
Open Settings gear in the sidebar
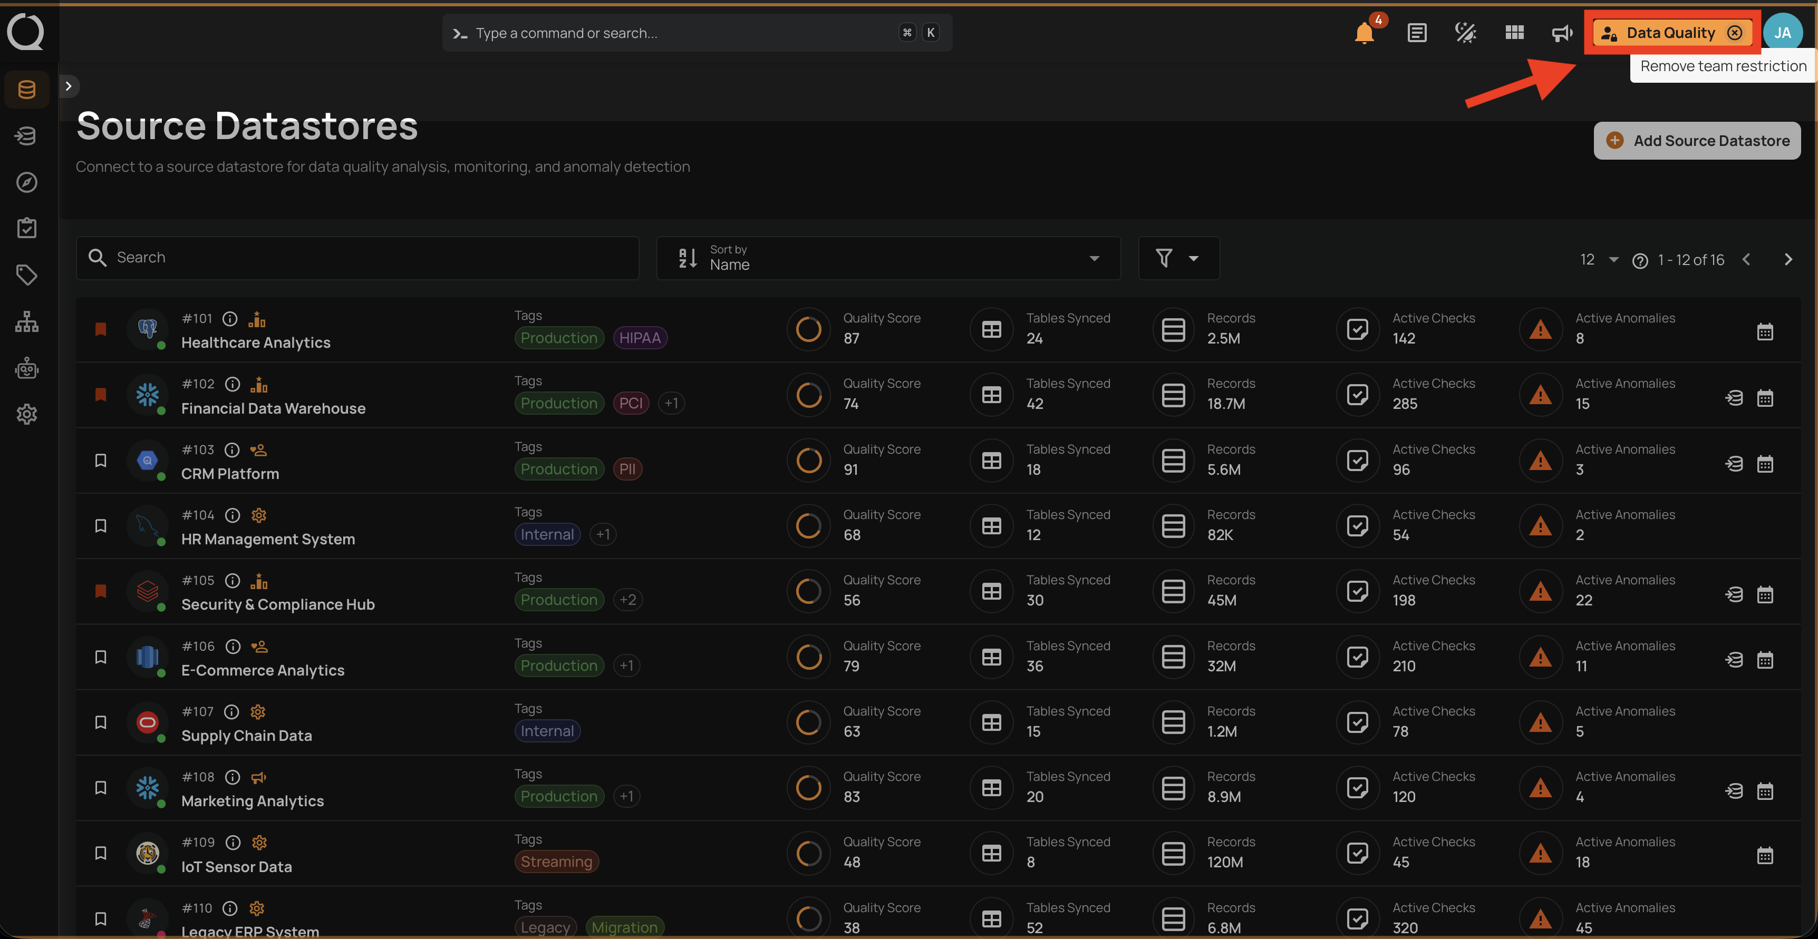pyautogui.click(x=27, y=414)
